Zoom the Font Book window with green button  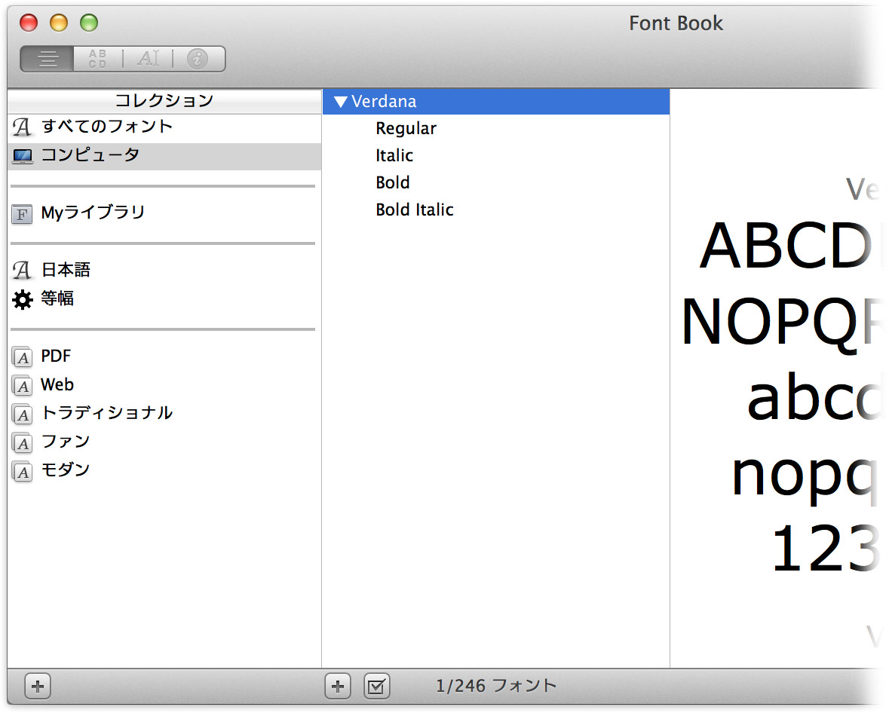(88, 23)
